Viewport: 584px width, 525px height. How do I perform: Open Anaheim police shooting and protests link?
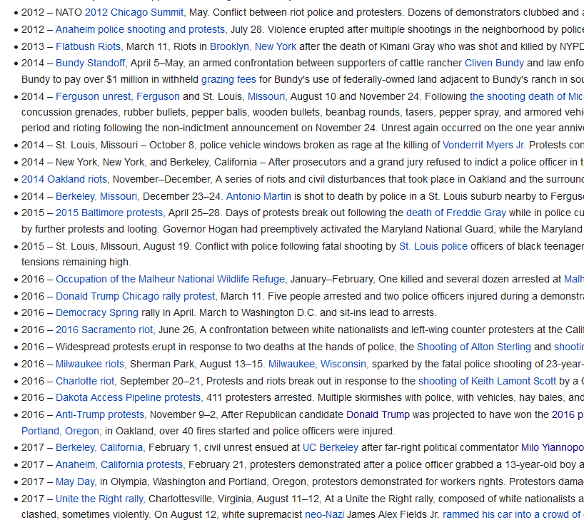click(x=140, y=29)
